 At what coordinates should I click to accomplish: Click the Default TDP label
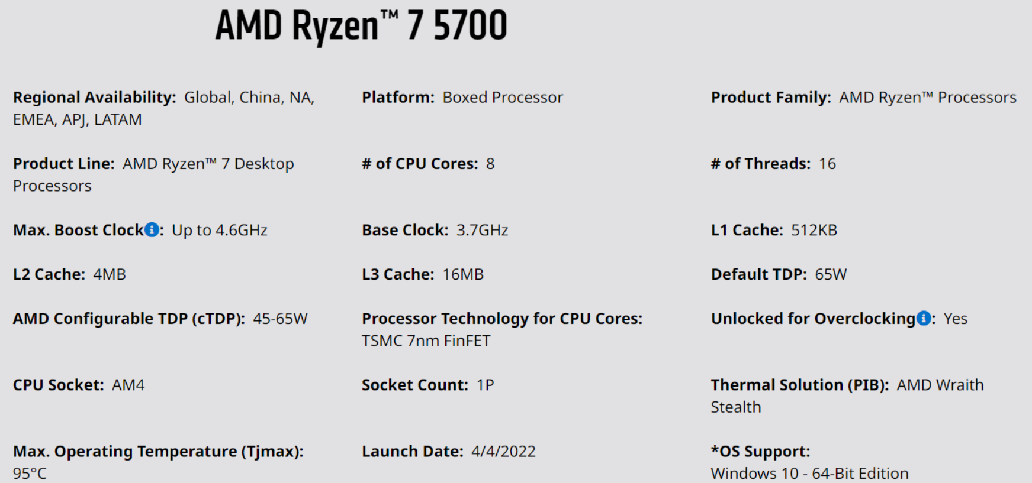click(758, 274)
